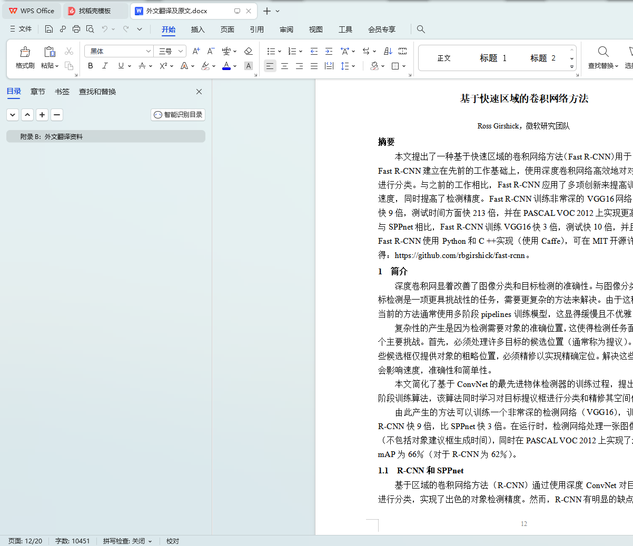Click the print icon in quick toolbar
This screenshot has height=546, width=633.
[x=76, y=29]
